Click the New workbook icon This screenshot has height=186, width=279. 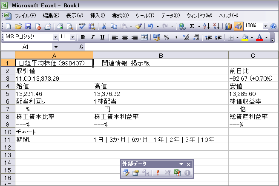click(x=9, y=27)
